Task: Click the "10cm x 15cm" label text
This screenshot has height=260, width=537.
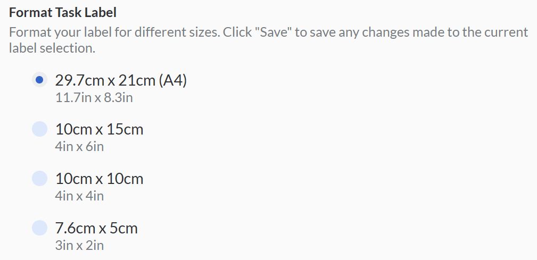Action: pyautogui.click(x=99, y=129)
